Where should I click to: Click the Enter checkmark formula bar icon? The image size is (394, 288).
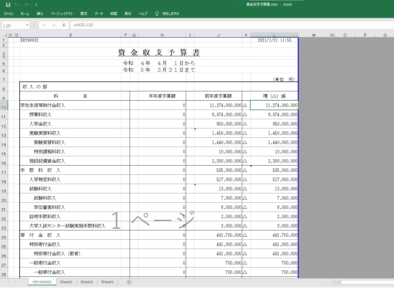54,25
